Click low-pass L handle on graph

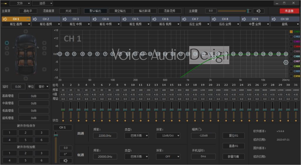pyautogui.click(x=286, y=62)
